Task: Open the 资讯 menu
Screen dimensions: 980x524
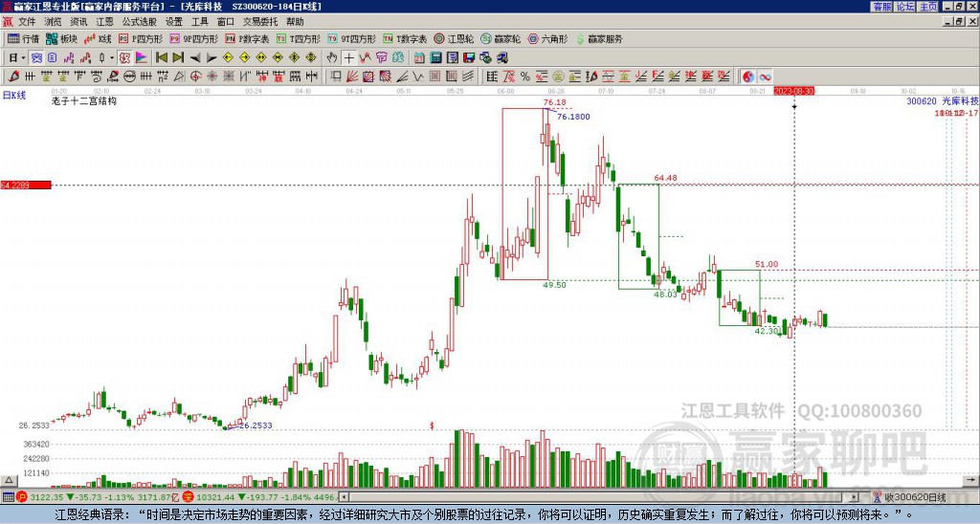Action: pyautogui.click(x=78, y=22)
